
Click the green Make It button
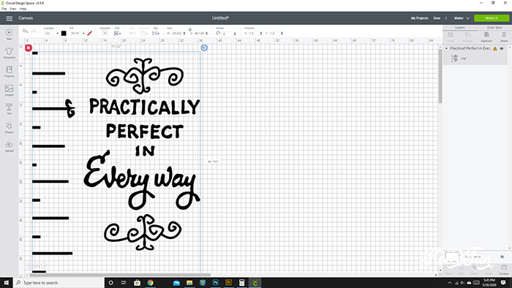[x=492, y=18]
